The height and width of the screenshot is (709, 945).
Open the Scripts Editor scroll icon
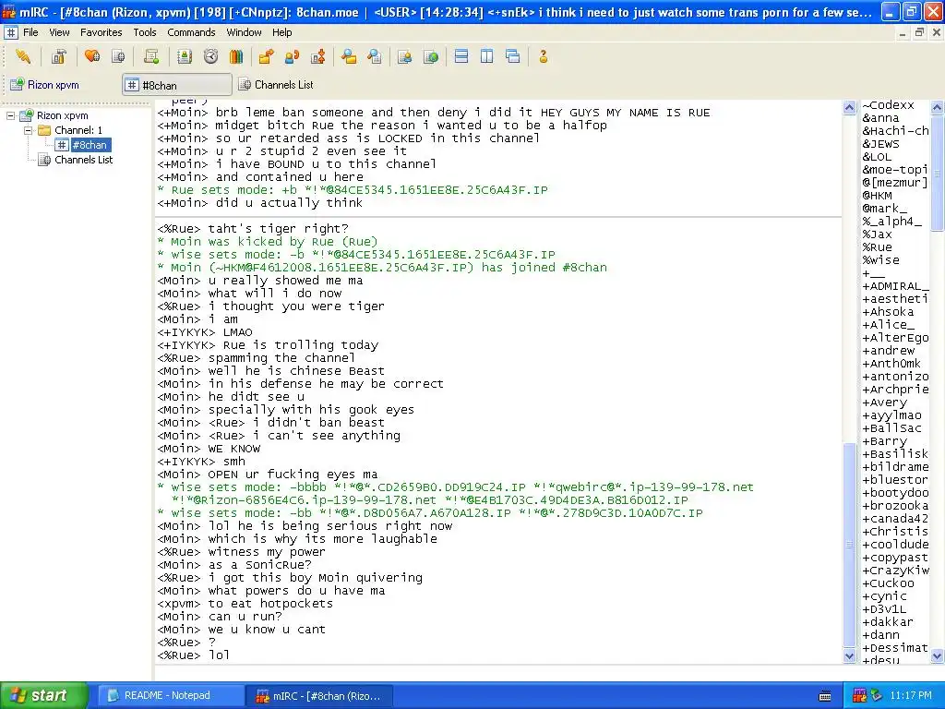pyautogui.click(x=151, y=56)
